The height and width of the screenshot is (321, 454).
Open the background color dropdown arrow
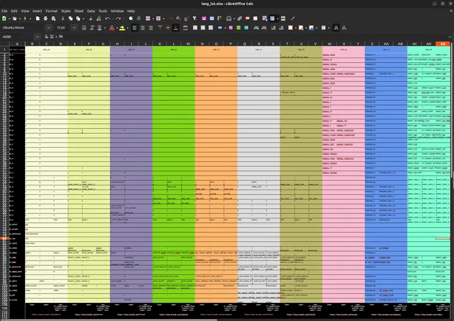click(x=127, y=28)
